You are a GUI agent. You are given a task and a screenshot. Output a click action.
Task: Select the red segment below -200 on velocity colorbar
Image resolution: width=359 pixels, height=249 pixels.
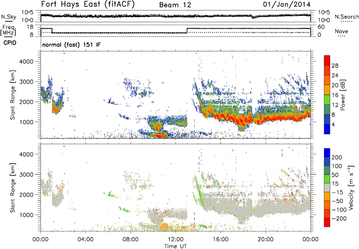coord(327,222)
